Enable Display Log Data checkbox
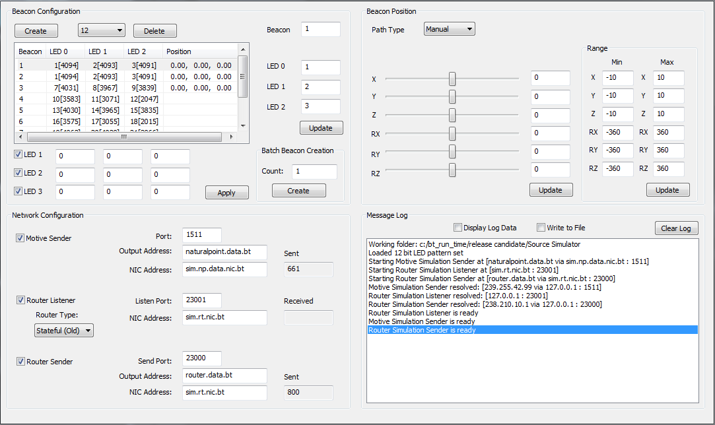Screen dimensions: 715x425 pos(458,228)
